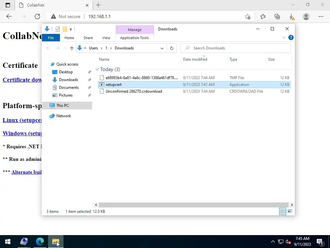Click Edge refresh page icon

click(x=37, y=16)
